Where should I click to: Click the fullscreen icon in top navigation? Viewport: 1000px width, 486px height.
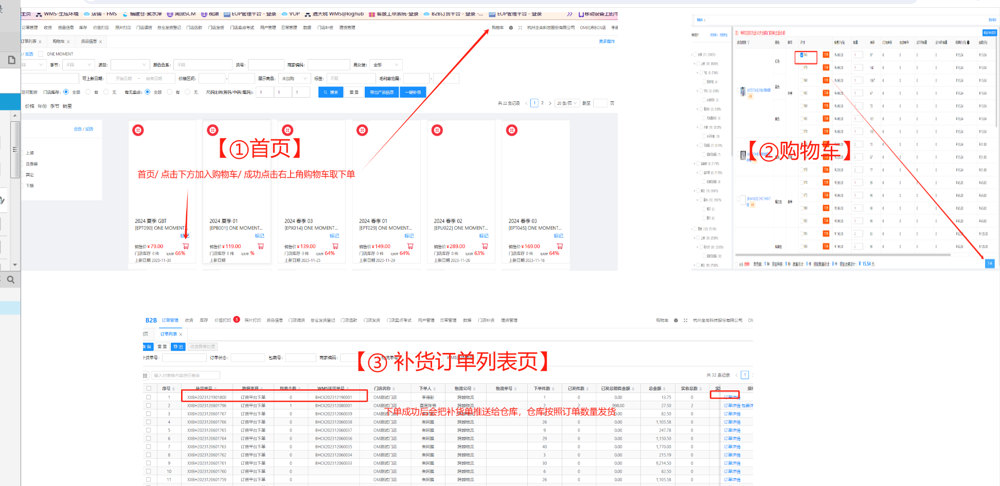point(520,28)
